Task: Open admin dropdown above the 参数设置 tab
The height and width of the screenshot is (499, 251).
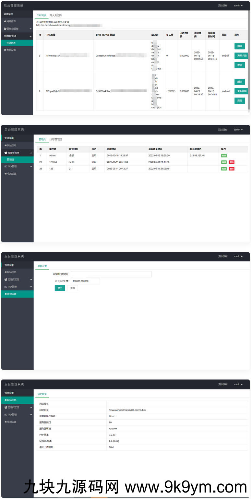Action: [238, 256]
